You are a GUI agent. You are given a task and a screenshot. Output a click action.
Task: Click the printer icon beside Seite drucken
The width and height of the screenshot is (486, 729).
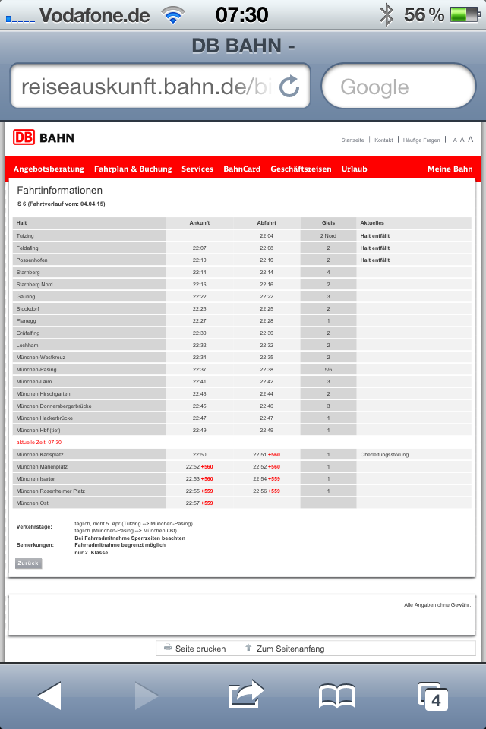tap(167, 647)
